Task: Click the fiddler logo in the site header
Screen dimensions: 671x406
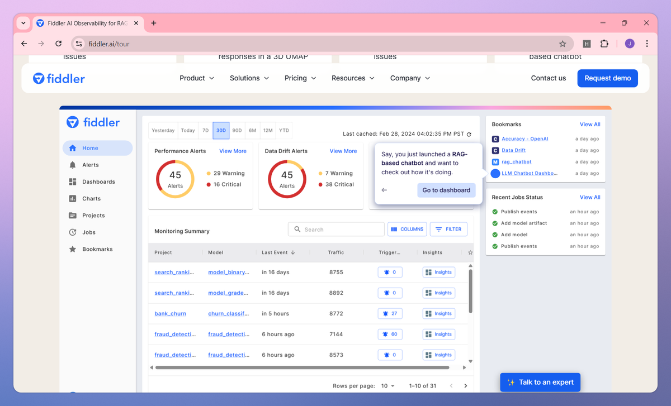Action: click(x=59, y=78)
